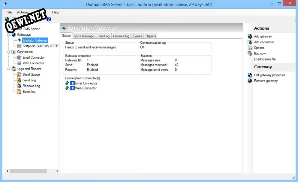Click the Buy now icon
This screenshot has width=298, height=182.
point(250,54)
